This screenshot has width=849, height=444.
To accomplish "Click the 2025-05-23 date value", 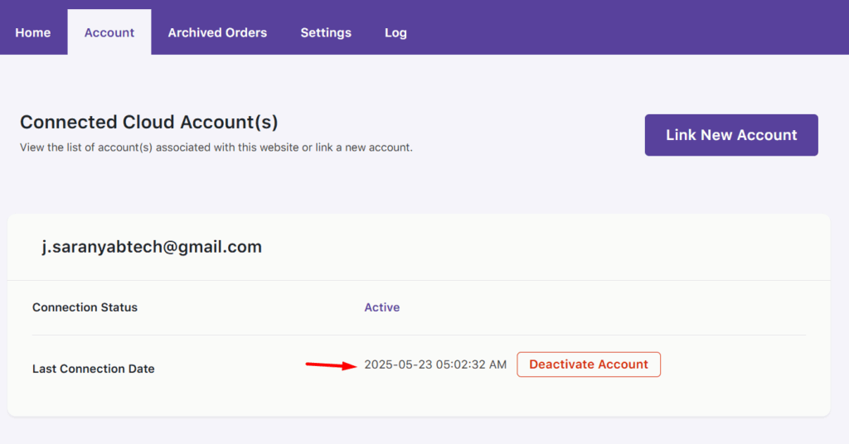I will pyautogui.click(x=398, y=364).
